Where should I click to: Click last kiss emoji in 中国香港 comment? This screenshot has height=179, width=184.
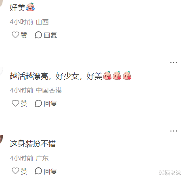127,75
